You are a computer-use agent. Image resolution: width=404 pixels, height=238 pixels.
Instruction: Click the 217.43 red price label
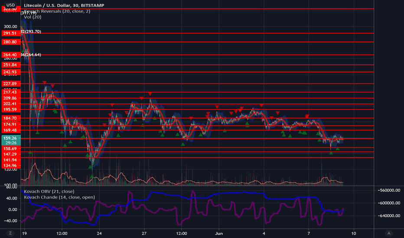[11, 92]
